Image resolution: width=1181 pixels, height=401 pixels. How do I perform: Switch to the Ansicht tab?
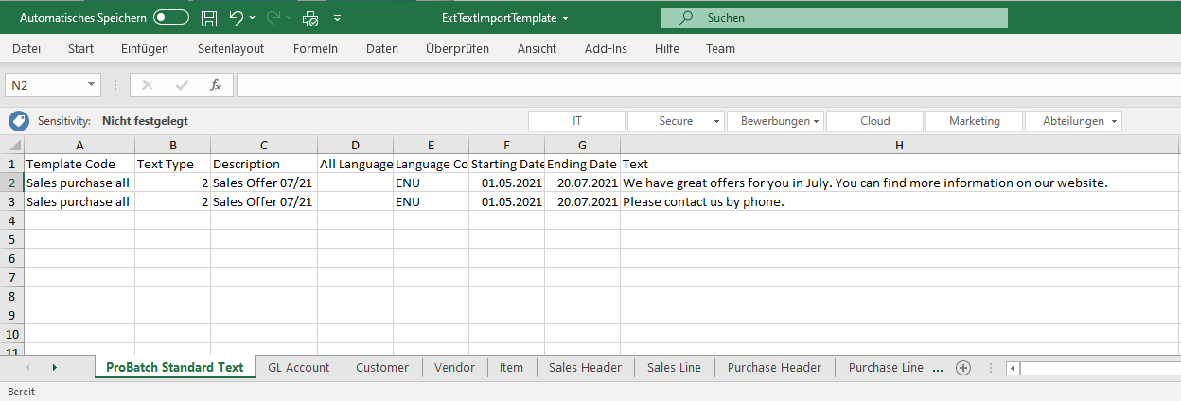pos(537,48)
